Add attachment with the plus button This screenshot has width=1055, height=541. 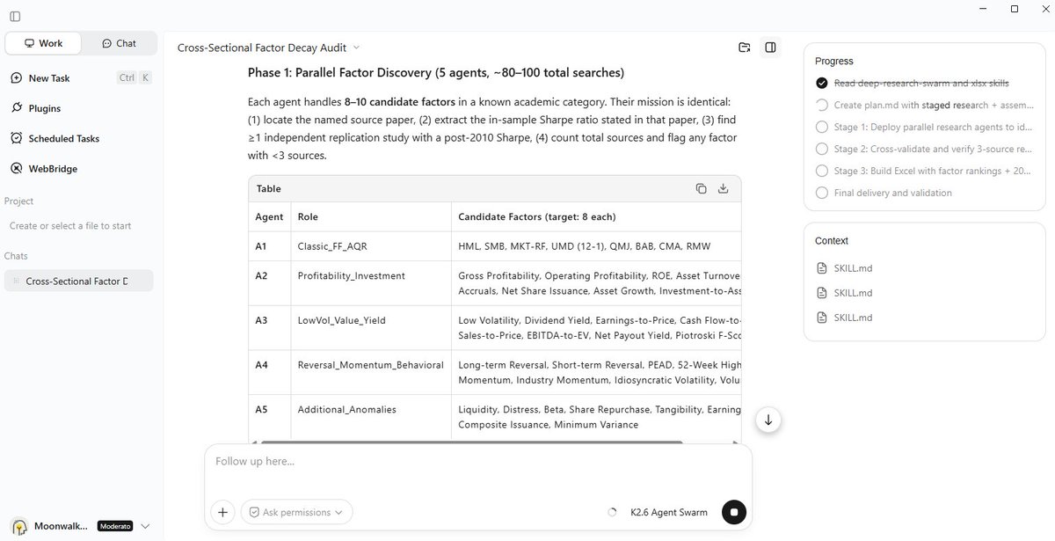(x=222, y=512)
